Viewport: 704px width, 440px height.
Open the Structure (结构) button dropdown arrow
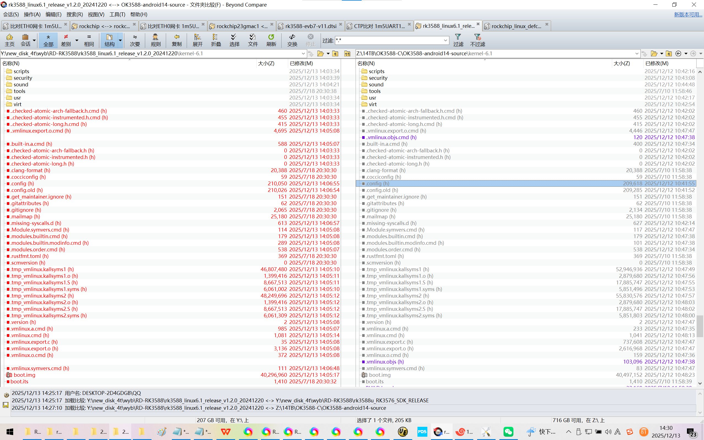[120, 40]
